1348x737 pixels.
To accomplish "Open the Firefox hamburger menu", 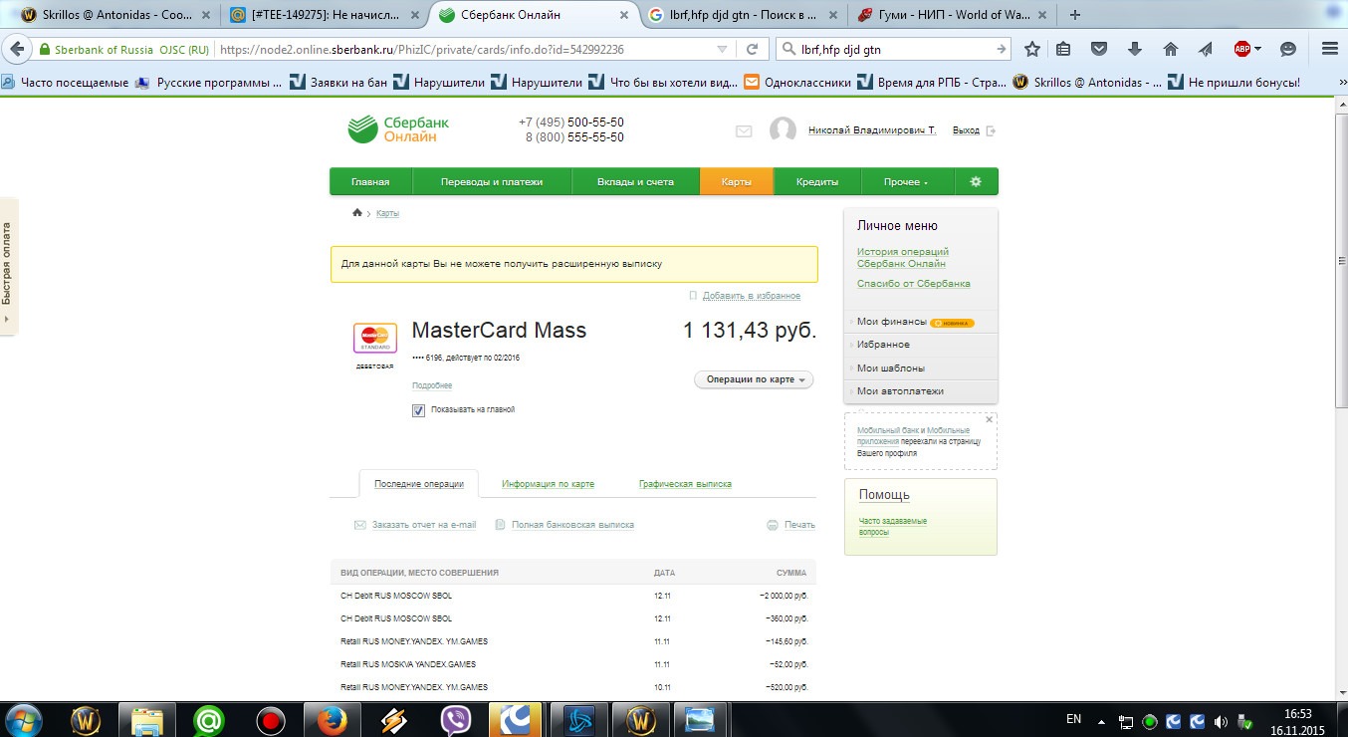I will tap(1329, 49).
